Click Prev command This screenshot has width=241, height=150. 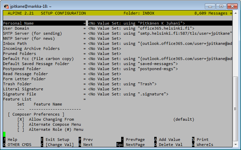pyautogui.click(x=86, y=140)
